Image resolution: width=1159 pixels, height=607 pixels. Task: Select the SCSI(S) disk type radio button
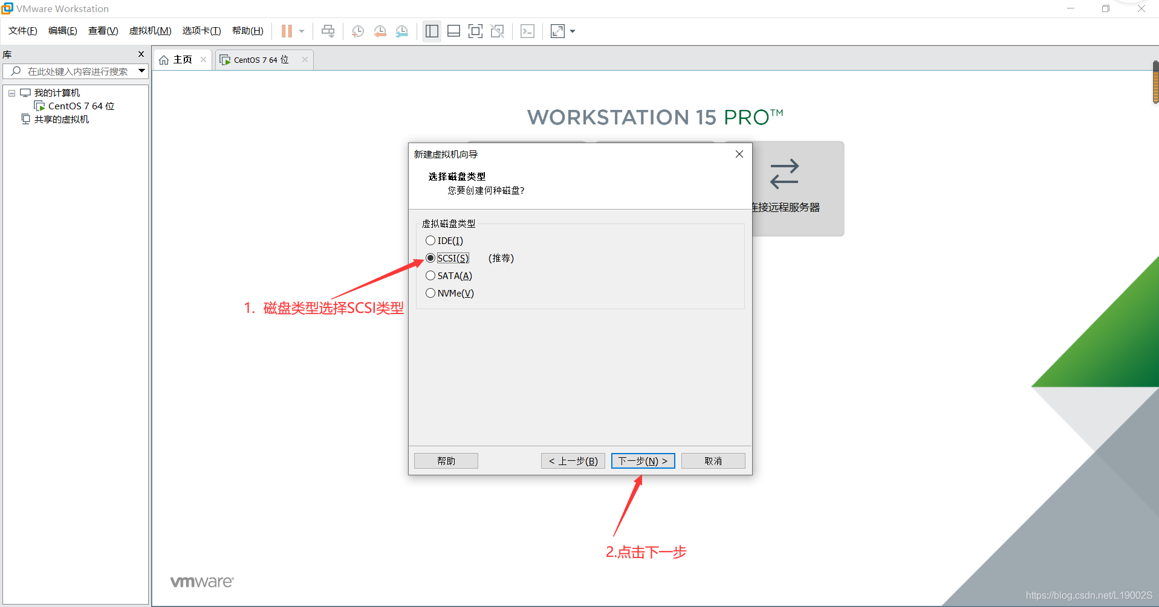tap(430, 259)
